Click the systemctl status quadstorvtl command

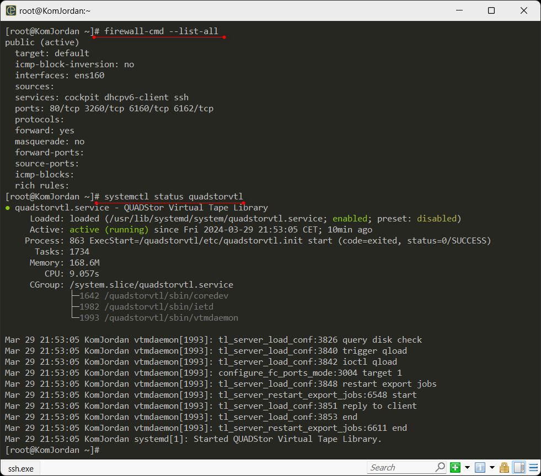coord(174,197)
